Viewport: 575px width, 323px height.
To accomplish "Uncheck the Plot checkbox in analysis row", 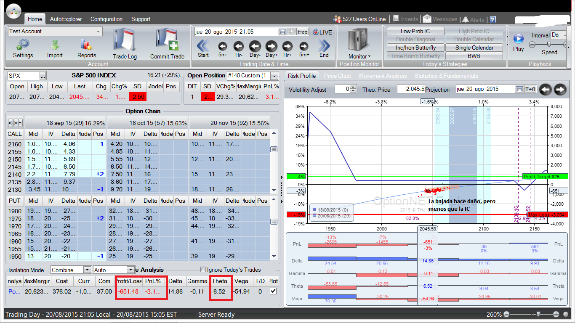I will (273, 291).
